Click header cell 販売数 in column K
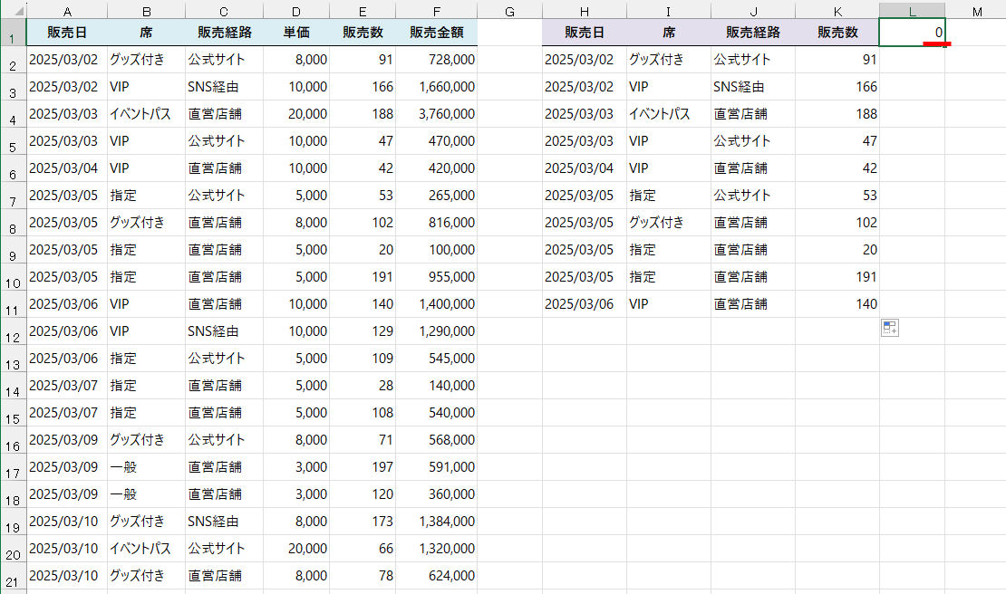Screen dimensions: 1006x594 click(x=837, y=33)
